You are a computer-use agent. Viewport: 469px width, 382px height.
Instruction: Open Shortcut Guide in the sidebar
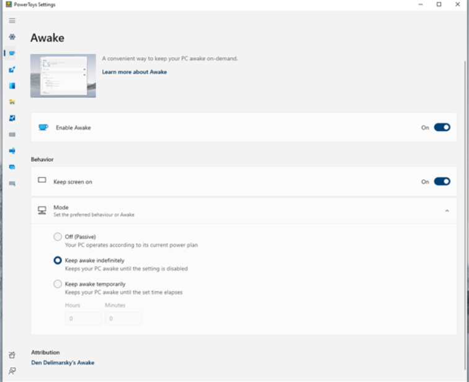12,183
